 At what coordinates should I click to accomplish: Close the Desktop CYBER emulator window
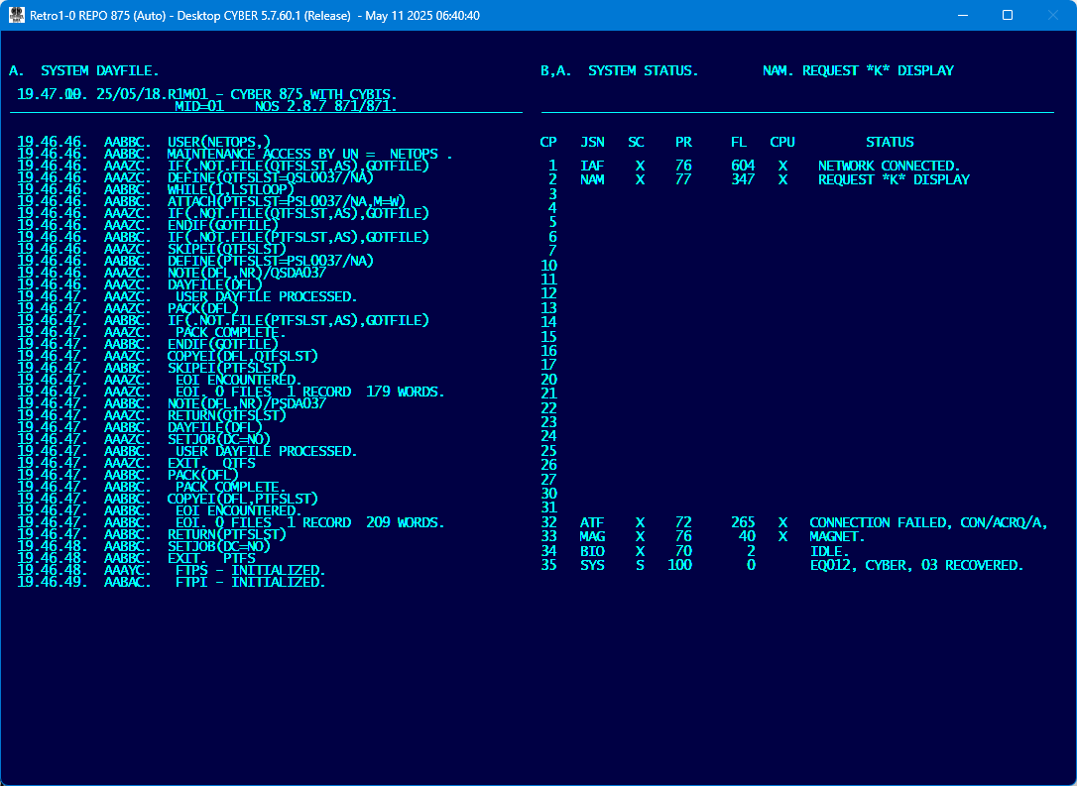click(1052, 16)
